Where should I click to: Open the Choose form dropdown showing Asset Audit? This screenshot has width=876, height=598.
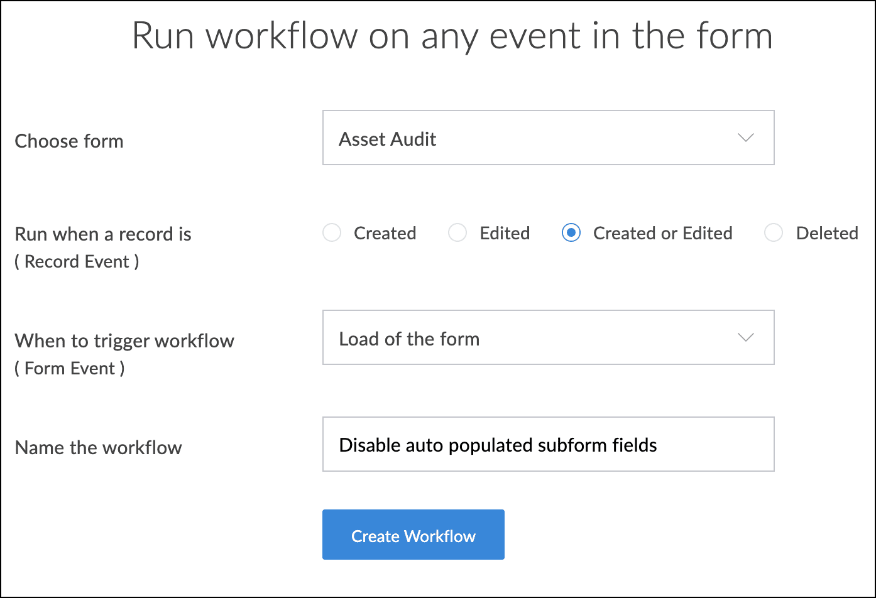tap(548, 138)
